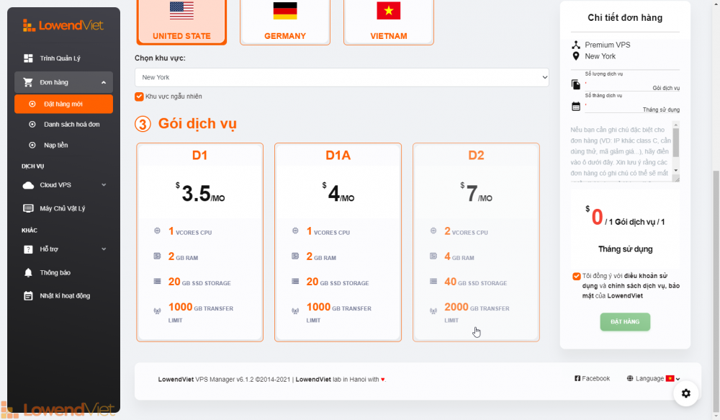Click the Máy Chủ Vật Lý server icon

pyautogui.click(x=28, y=209)
